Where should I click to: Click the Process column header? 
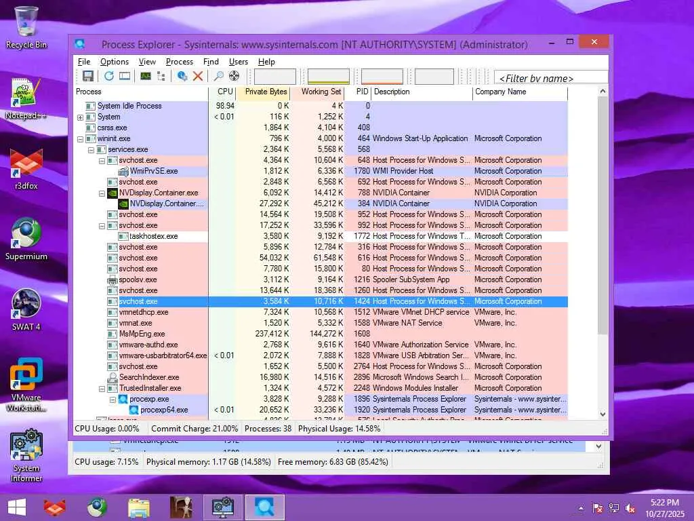click(x=141, y=92)
